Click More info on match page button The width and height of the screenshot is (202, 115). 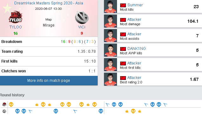click(x=49, y=81)
